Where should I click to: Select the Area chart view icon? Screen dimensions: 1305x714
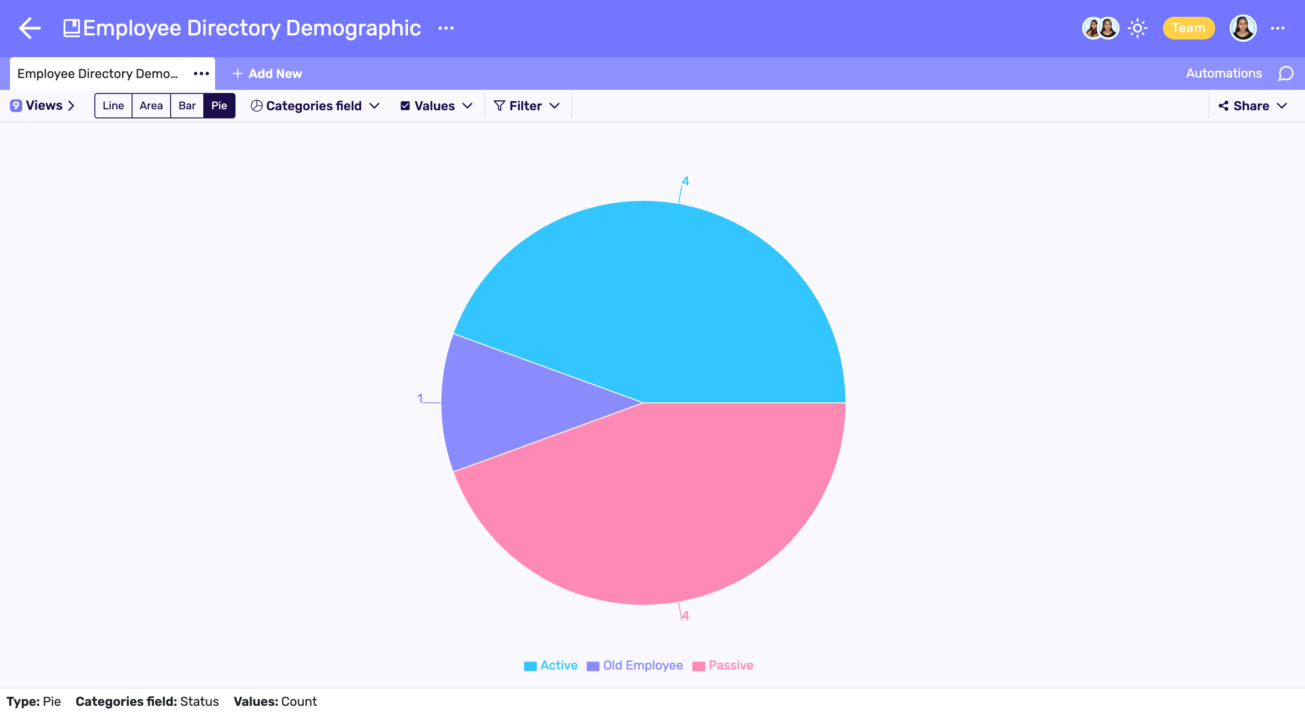[x=149, y=106]
